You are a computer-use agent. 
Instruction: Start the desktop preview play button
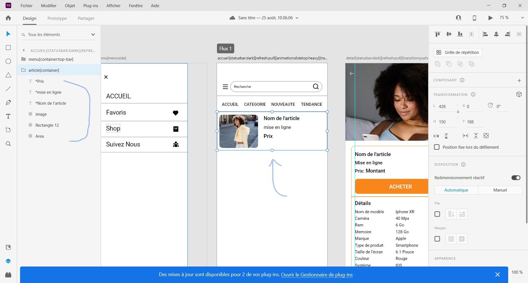[x=490, y=18]
